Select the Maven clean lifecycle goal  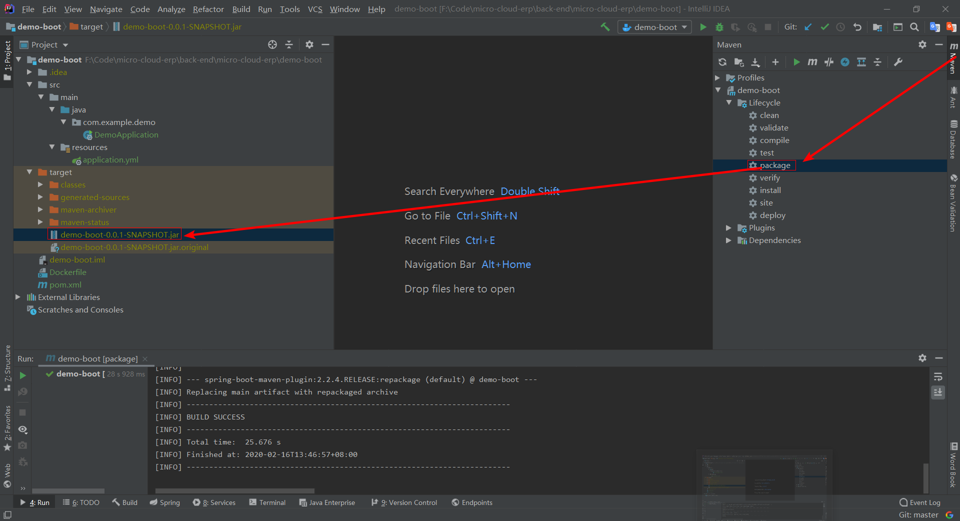pos(769,115)
